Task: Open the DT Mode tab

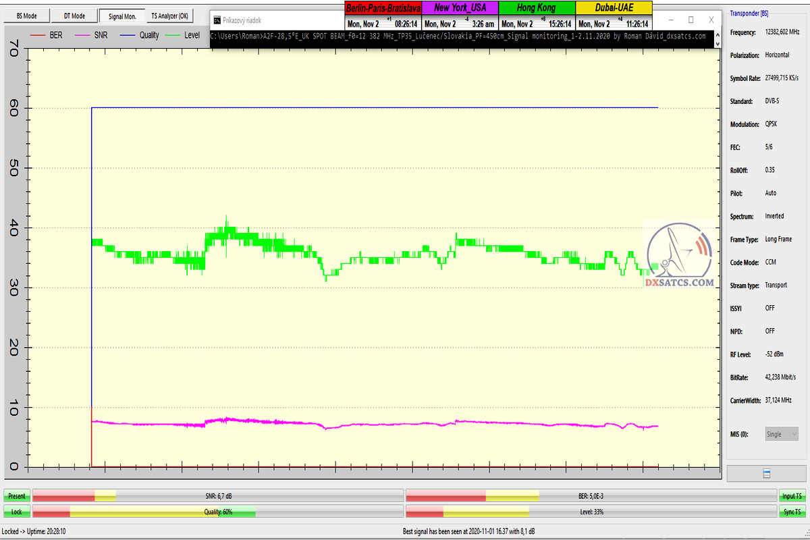Action: (74, 16)
